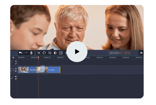
Task: Toggle title track visibility eye
Action: click(16, 61)
